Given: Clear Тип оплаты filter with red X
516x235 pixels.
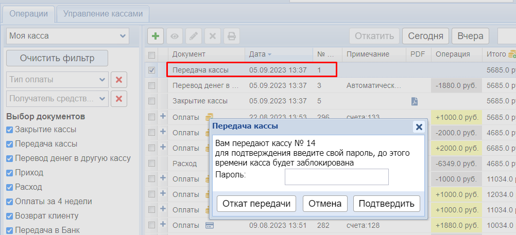Looking at the screenshot, I should 119,80.
